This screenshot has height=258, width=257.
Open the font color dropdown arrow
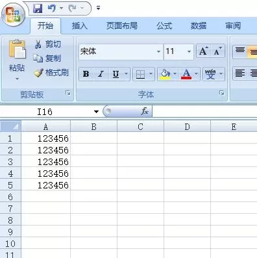click(x=196, y=74)
